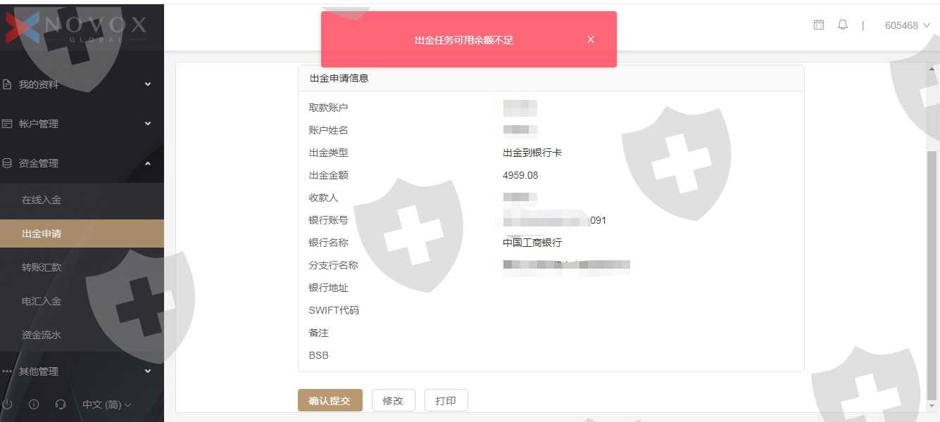Collapse the 资金管理 menu chevron
940x422 pixels.
(148, 163)
